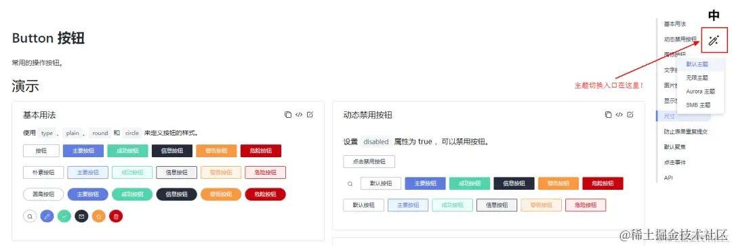Jump to 动态禁用按钮 in the sidebar anchor list

(x=680, y=39)
